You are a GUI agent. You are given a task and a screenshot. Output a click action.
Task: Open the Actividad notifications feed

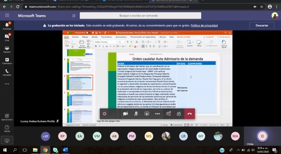pos(7,26)
